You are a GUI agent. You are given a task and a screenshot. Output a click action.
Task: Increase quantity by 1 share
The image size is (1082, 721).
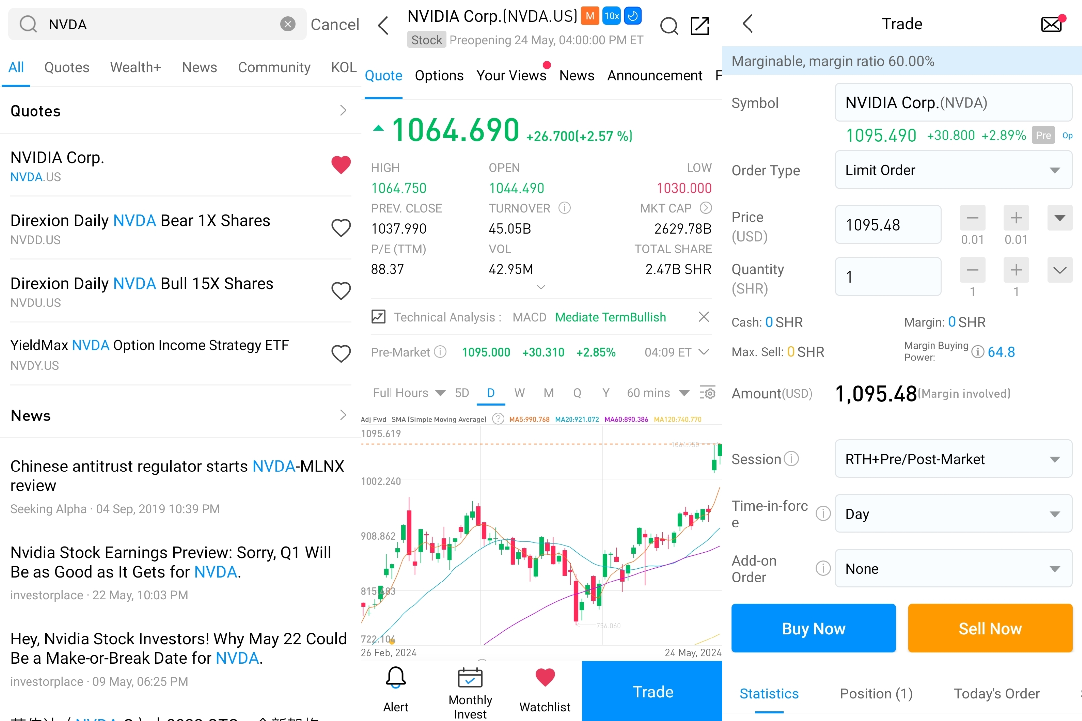point(1016,270)
